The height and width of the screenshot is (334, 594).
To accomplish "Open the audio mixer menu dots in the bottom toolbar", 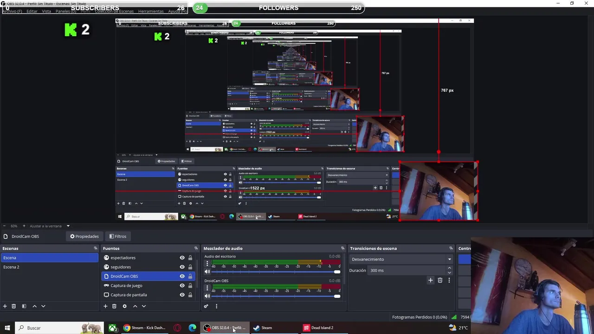I will pyautogui.click(x=216, y=306).
